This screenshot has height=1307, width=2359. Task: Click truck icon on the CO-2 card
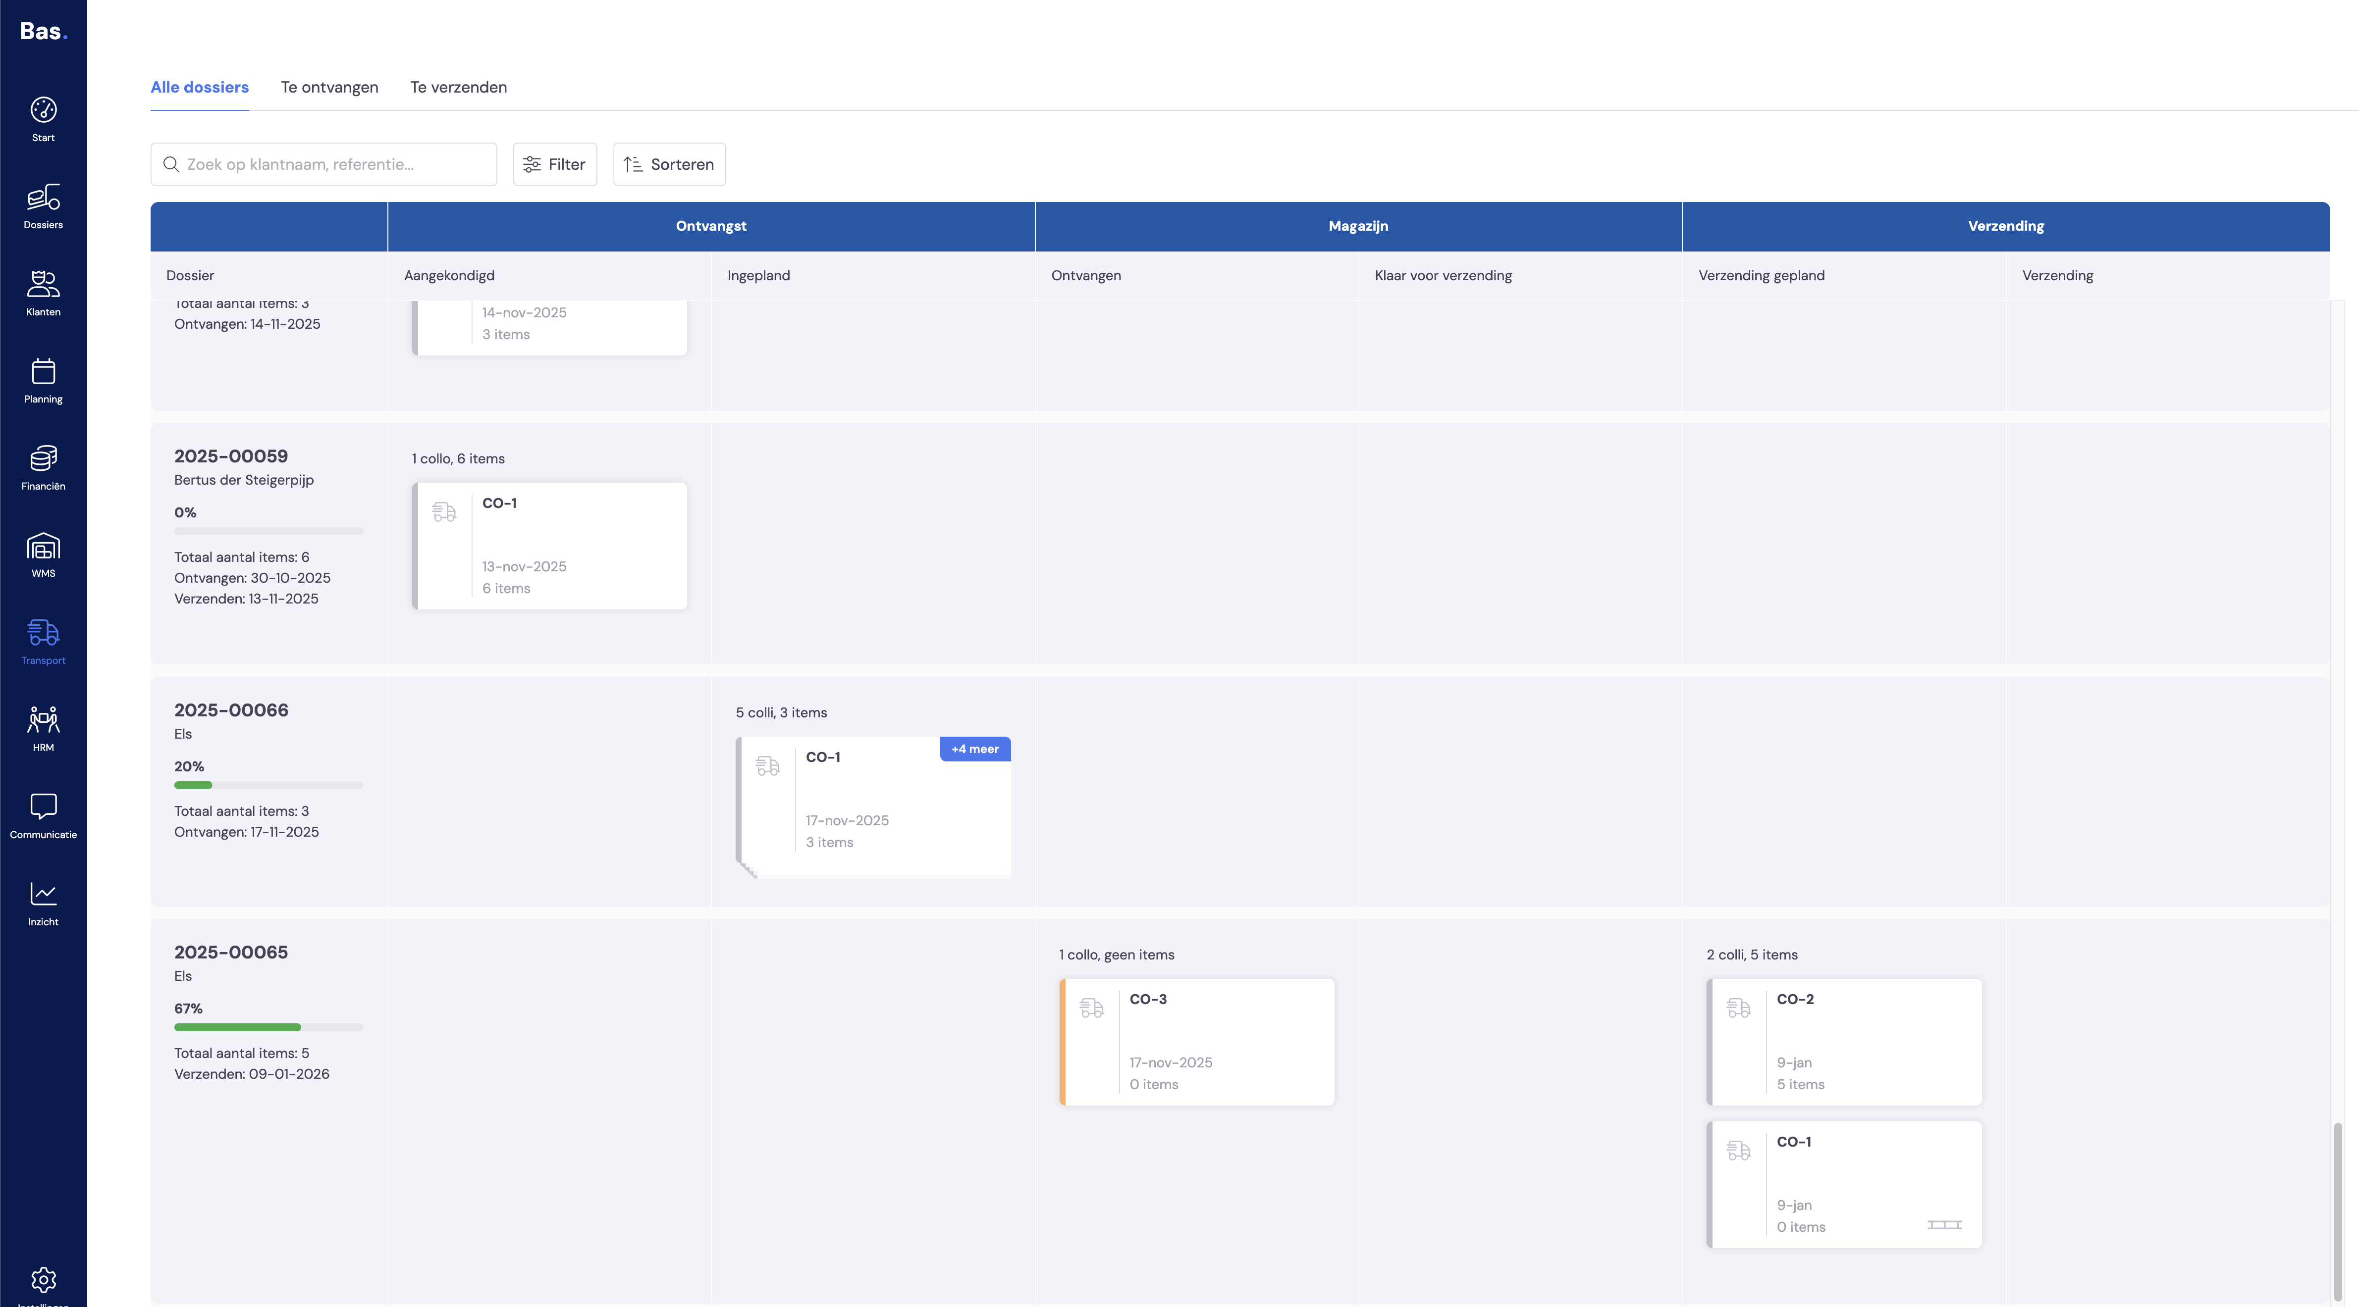1738,1007
